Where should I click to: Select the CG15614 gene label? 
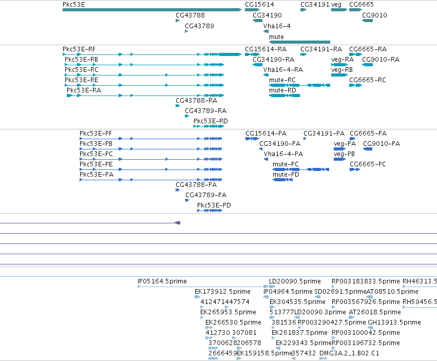pos(259,5)
